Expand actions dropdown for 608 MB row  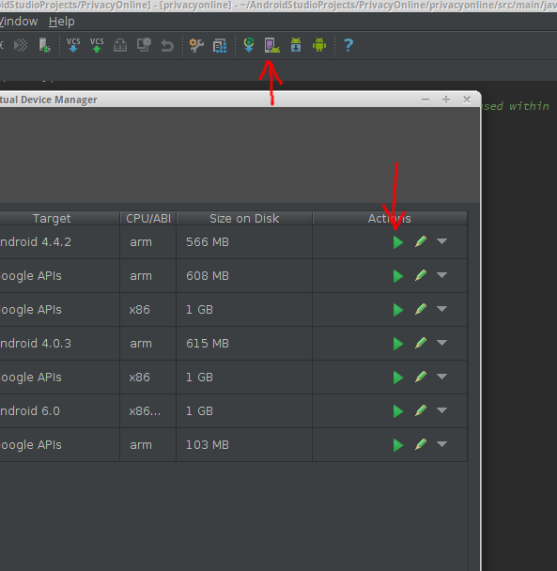coord(441,275)
